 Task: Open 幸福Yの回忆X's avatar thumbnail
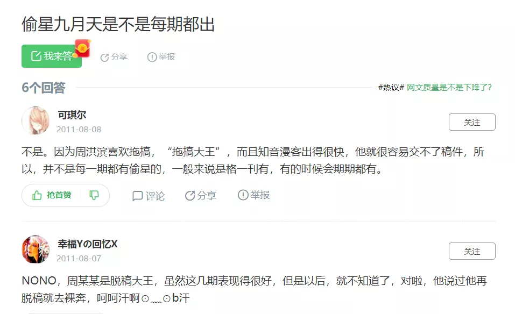tap(36, 249)
